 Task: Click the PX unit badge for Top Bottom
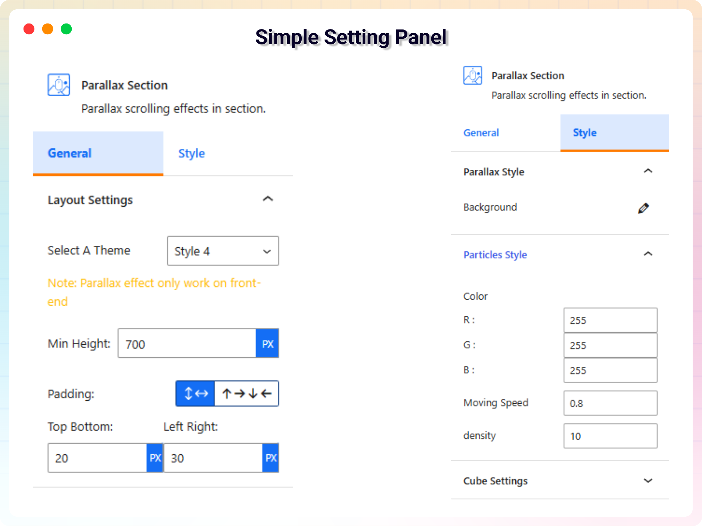coord(155,458)
